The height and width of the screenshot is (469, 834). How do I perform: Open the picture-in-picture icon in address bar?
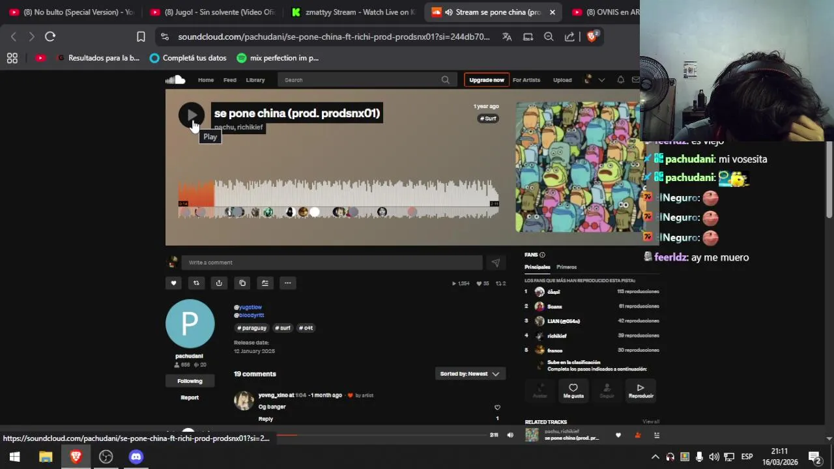(x=528, y=36)
